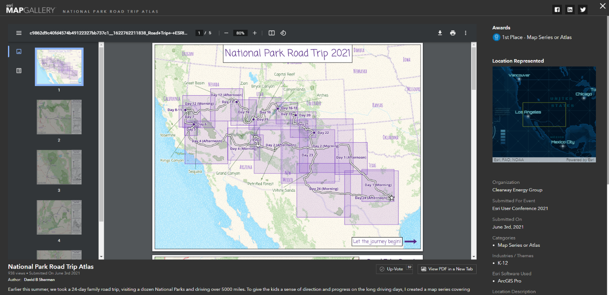Select page 2 thumbnail
Viewport: 609px width, 295px height.
tap(59, 117)
